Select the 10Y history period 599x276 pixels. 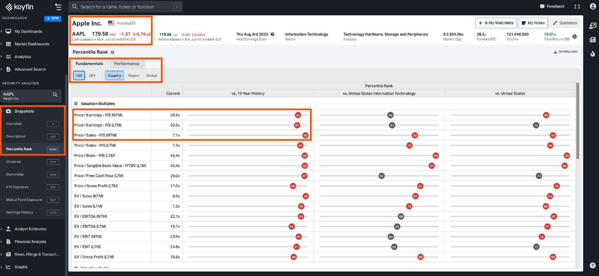coord(79,76)
